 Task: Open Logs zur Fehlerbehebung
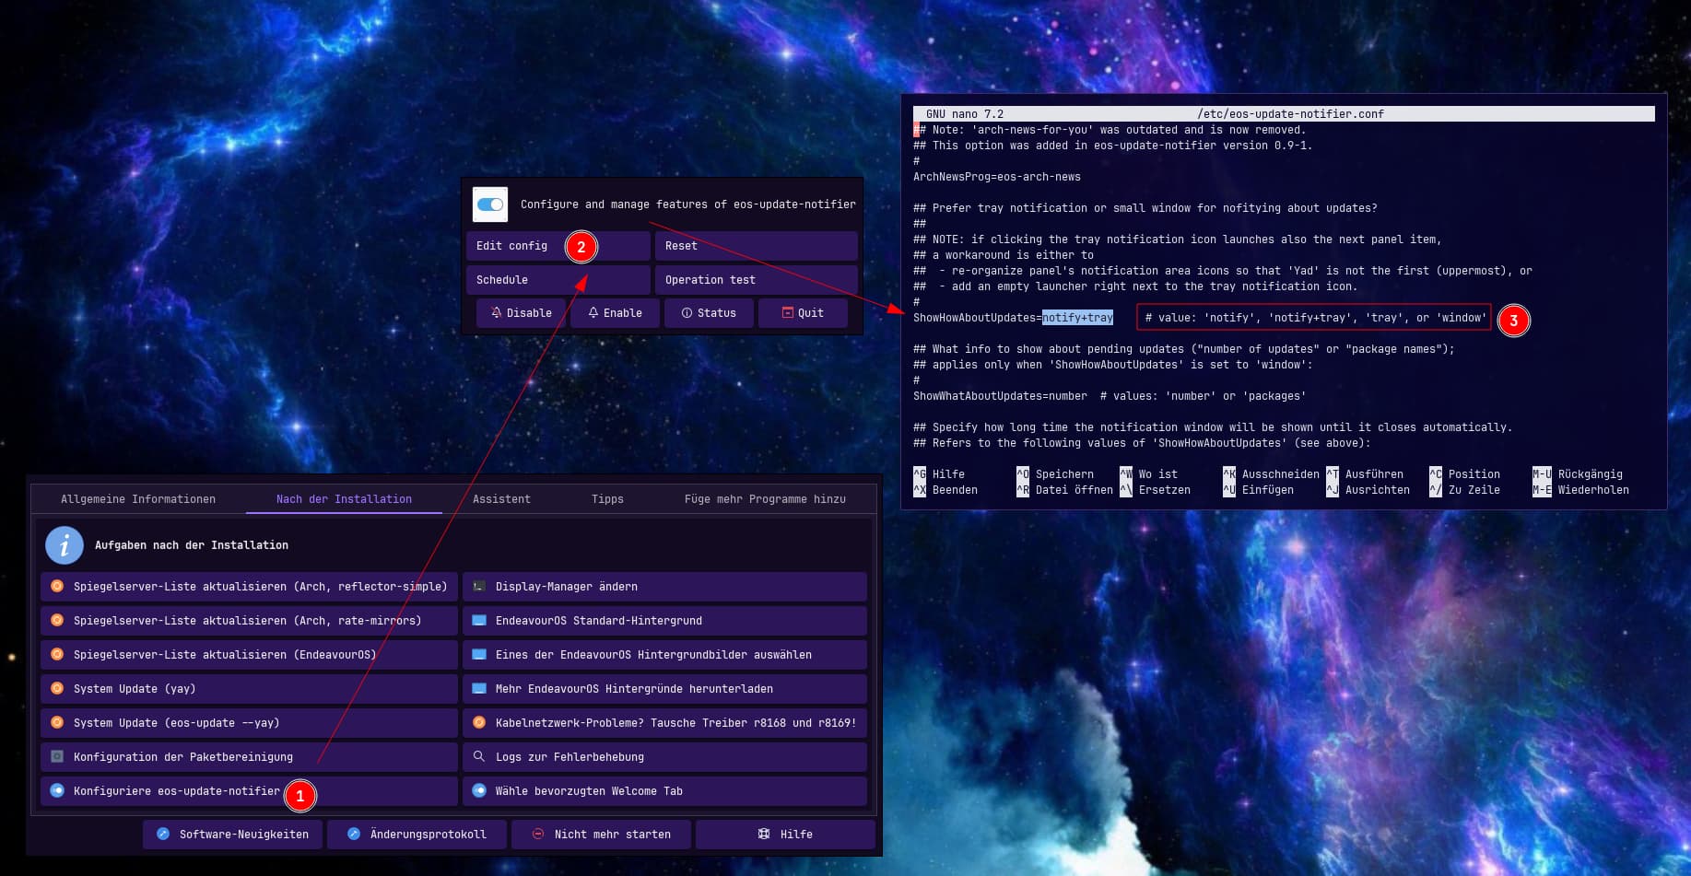tap(664, 757)
